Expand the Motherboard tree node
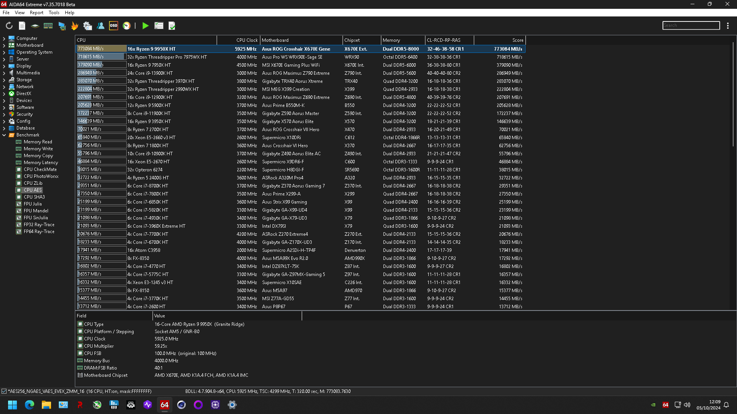 coord(4,45)
